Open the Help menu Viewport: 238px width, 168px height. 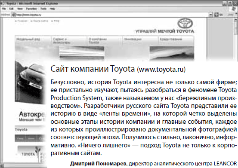tap(52, 9)
